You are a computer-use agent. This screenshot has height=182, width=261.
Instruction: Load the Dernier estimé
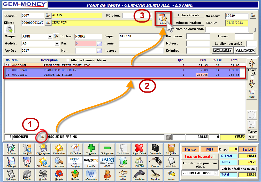(123, 175)
